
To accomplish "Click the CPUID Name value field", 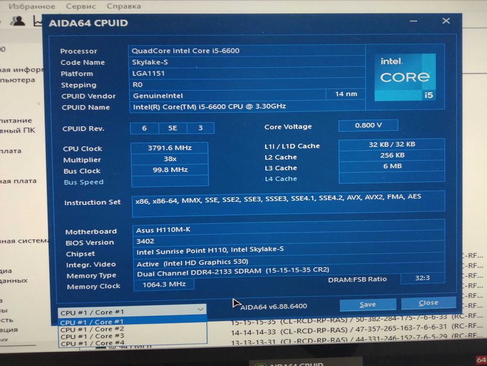I will coord(247,107).
